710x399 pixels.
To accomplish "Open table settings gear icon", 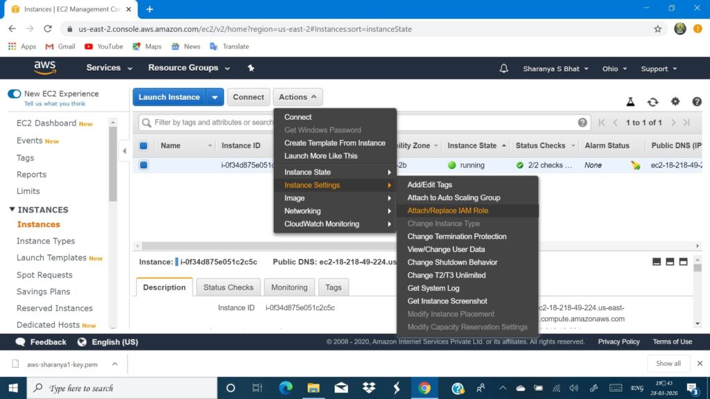I will click(675, 101).
